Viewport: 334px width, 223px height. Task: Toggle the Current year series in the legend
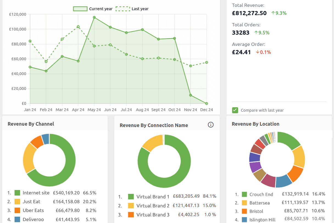(x=91, y=9)
